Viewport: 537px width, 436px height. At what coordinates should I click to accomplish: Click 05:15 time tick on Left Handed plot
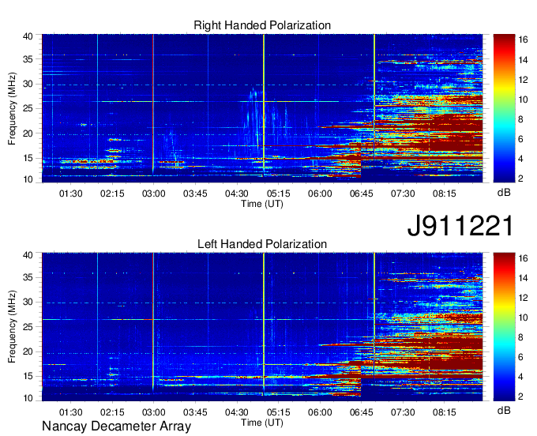pos(278,412)
